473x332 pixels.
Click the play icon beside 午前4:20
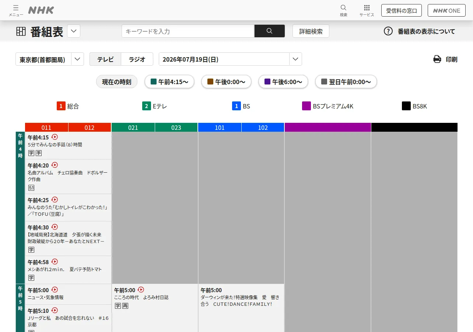[x=55, y=165]
